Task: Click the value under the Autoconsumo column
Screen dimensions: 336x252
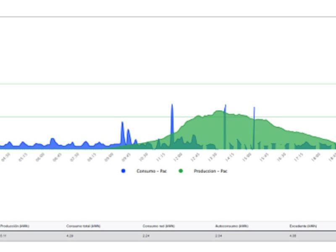Action: [218, 236]
